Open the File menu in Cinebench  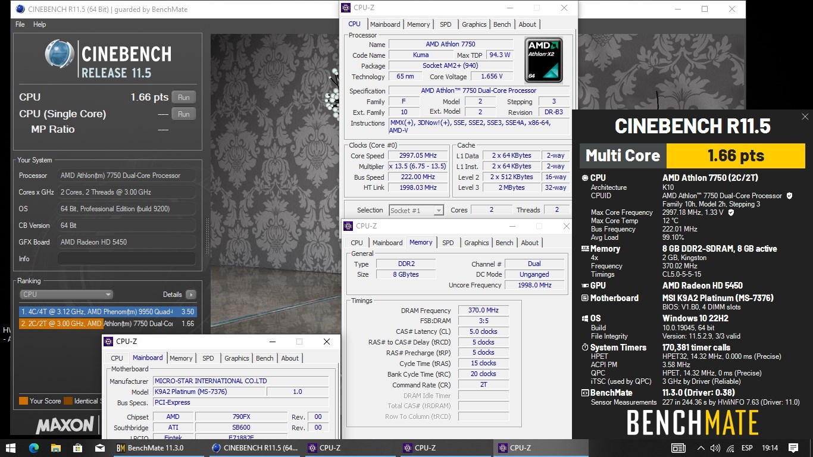click(20, 24)
